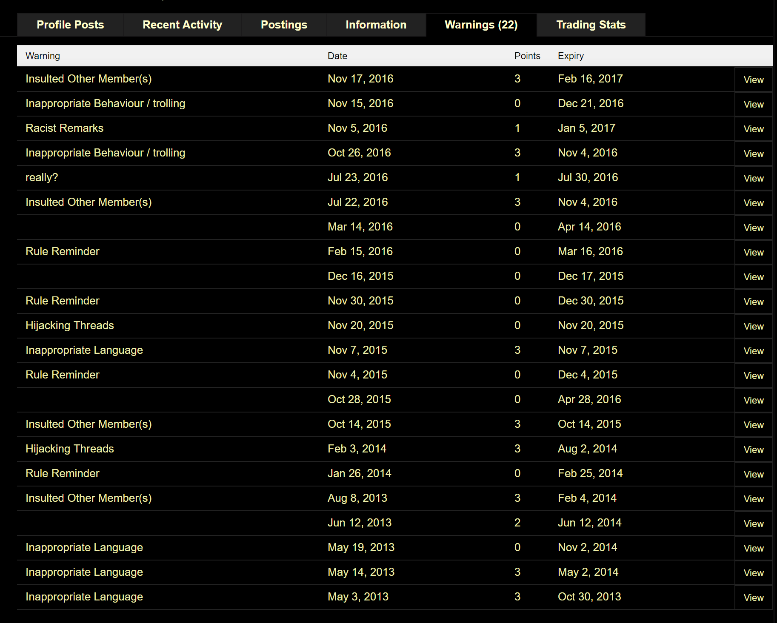View the May 3, 2013 Inappropriate Language warning
The width and height of the screenshot is (777, 623).
(754, 597)
